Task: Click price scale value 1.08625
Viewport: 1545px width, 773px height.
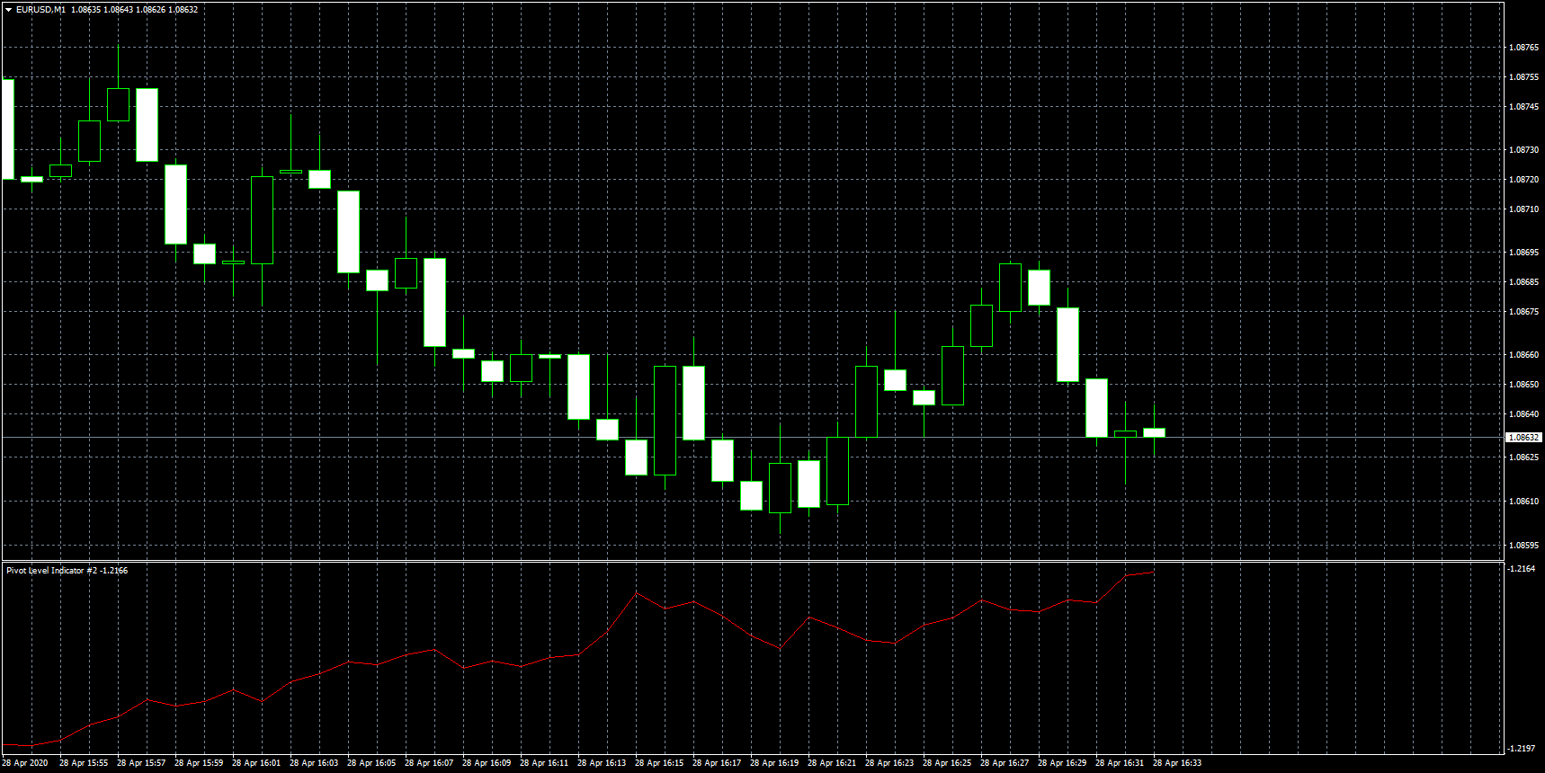Action: pyautogui.click(x=1523, y=458)
